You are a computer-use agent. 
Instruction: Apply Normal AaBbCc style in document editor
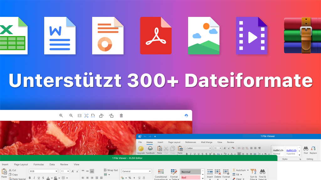point(278,152)
